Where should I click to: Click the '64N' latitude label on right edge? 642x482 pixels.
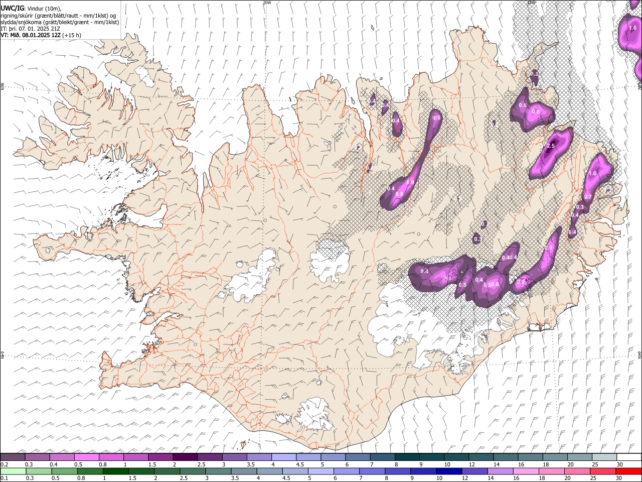tap(639, 354)
